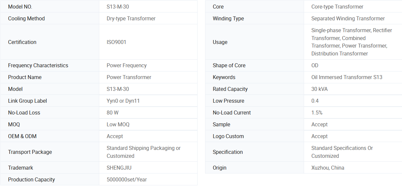Select the "OD" shape of core value

[315, 65]
